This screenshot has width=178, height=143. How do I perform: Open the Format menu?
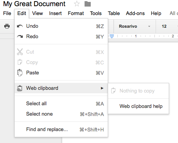pos(76,13)
